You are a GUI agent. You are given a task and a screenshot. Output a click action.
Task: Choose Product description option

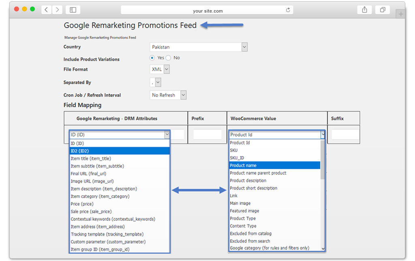coord(275,181)
